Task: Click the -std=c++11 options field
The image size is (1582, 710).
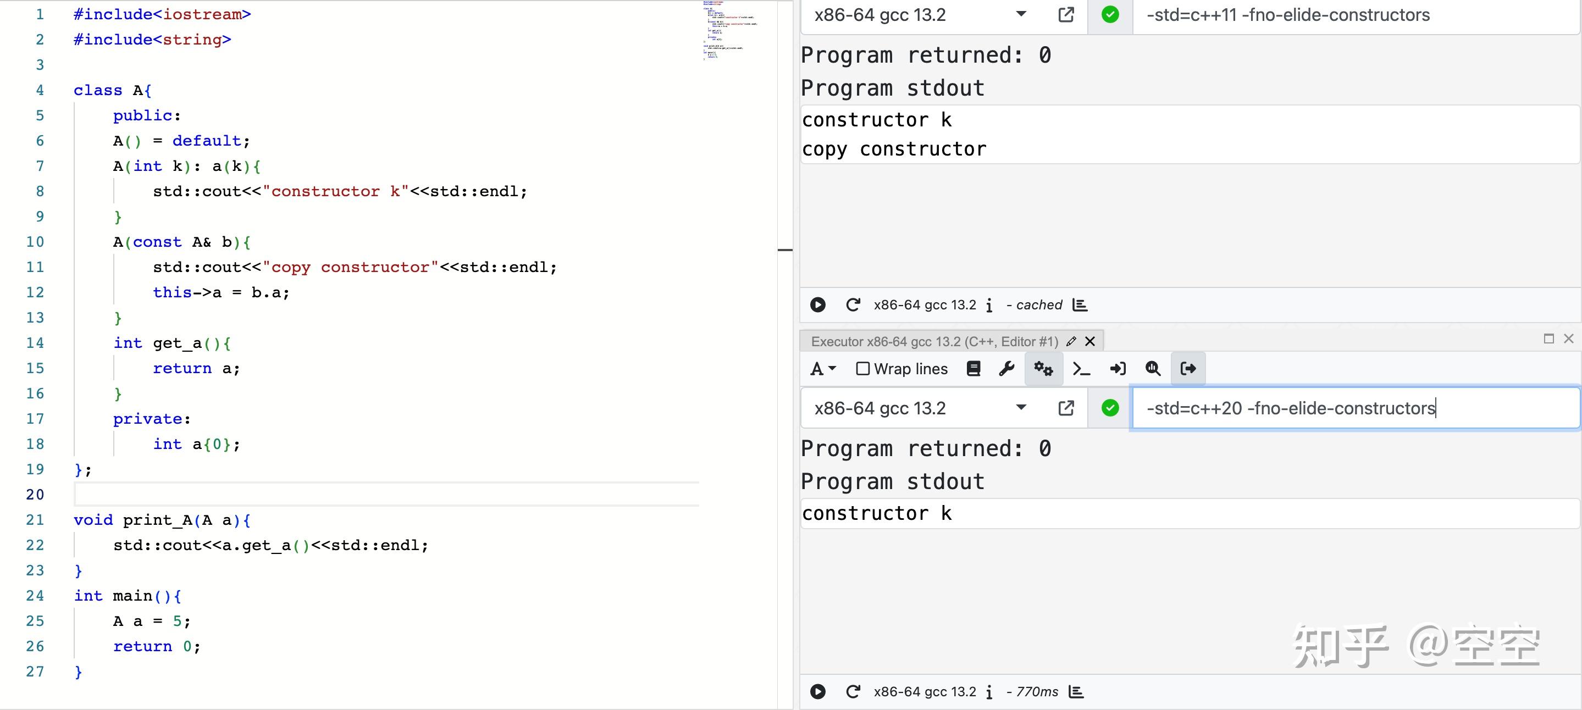Action: coord(1351,15)
